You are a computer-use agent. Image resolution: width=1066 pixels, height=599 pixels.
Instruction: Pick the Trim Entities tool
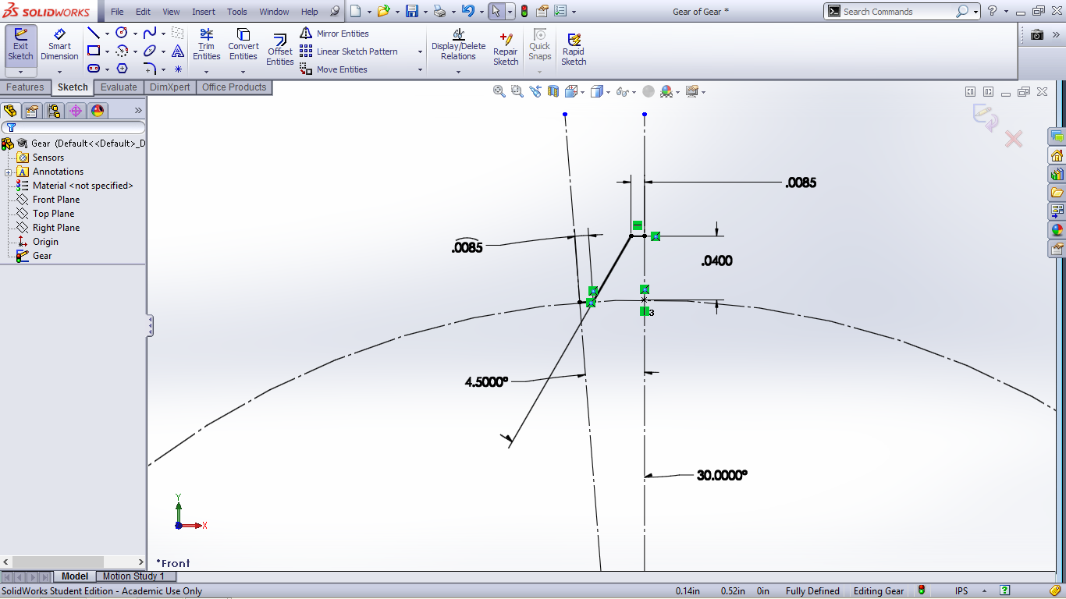(x=207, y=45)
